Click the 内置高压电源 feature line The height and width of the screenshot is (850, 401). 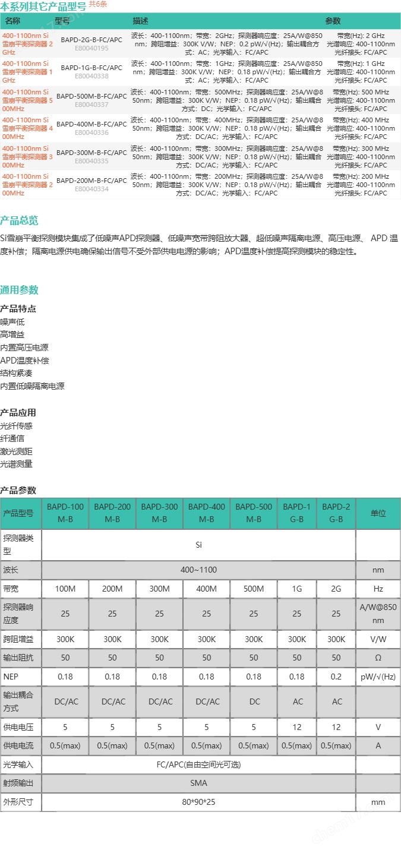coord(24,347)
